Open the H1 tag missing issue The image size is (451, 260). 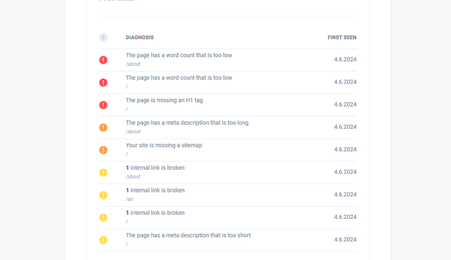click(x=164, y=100)
